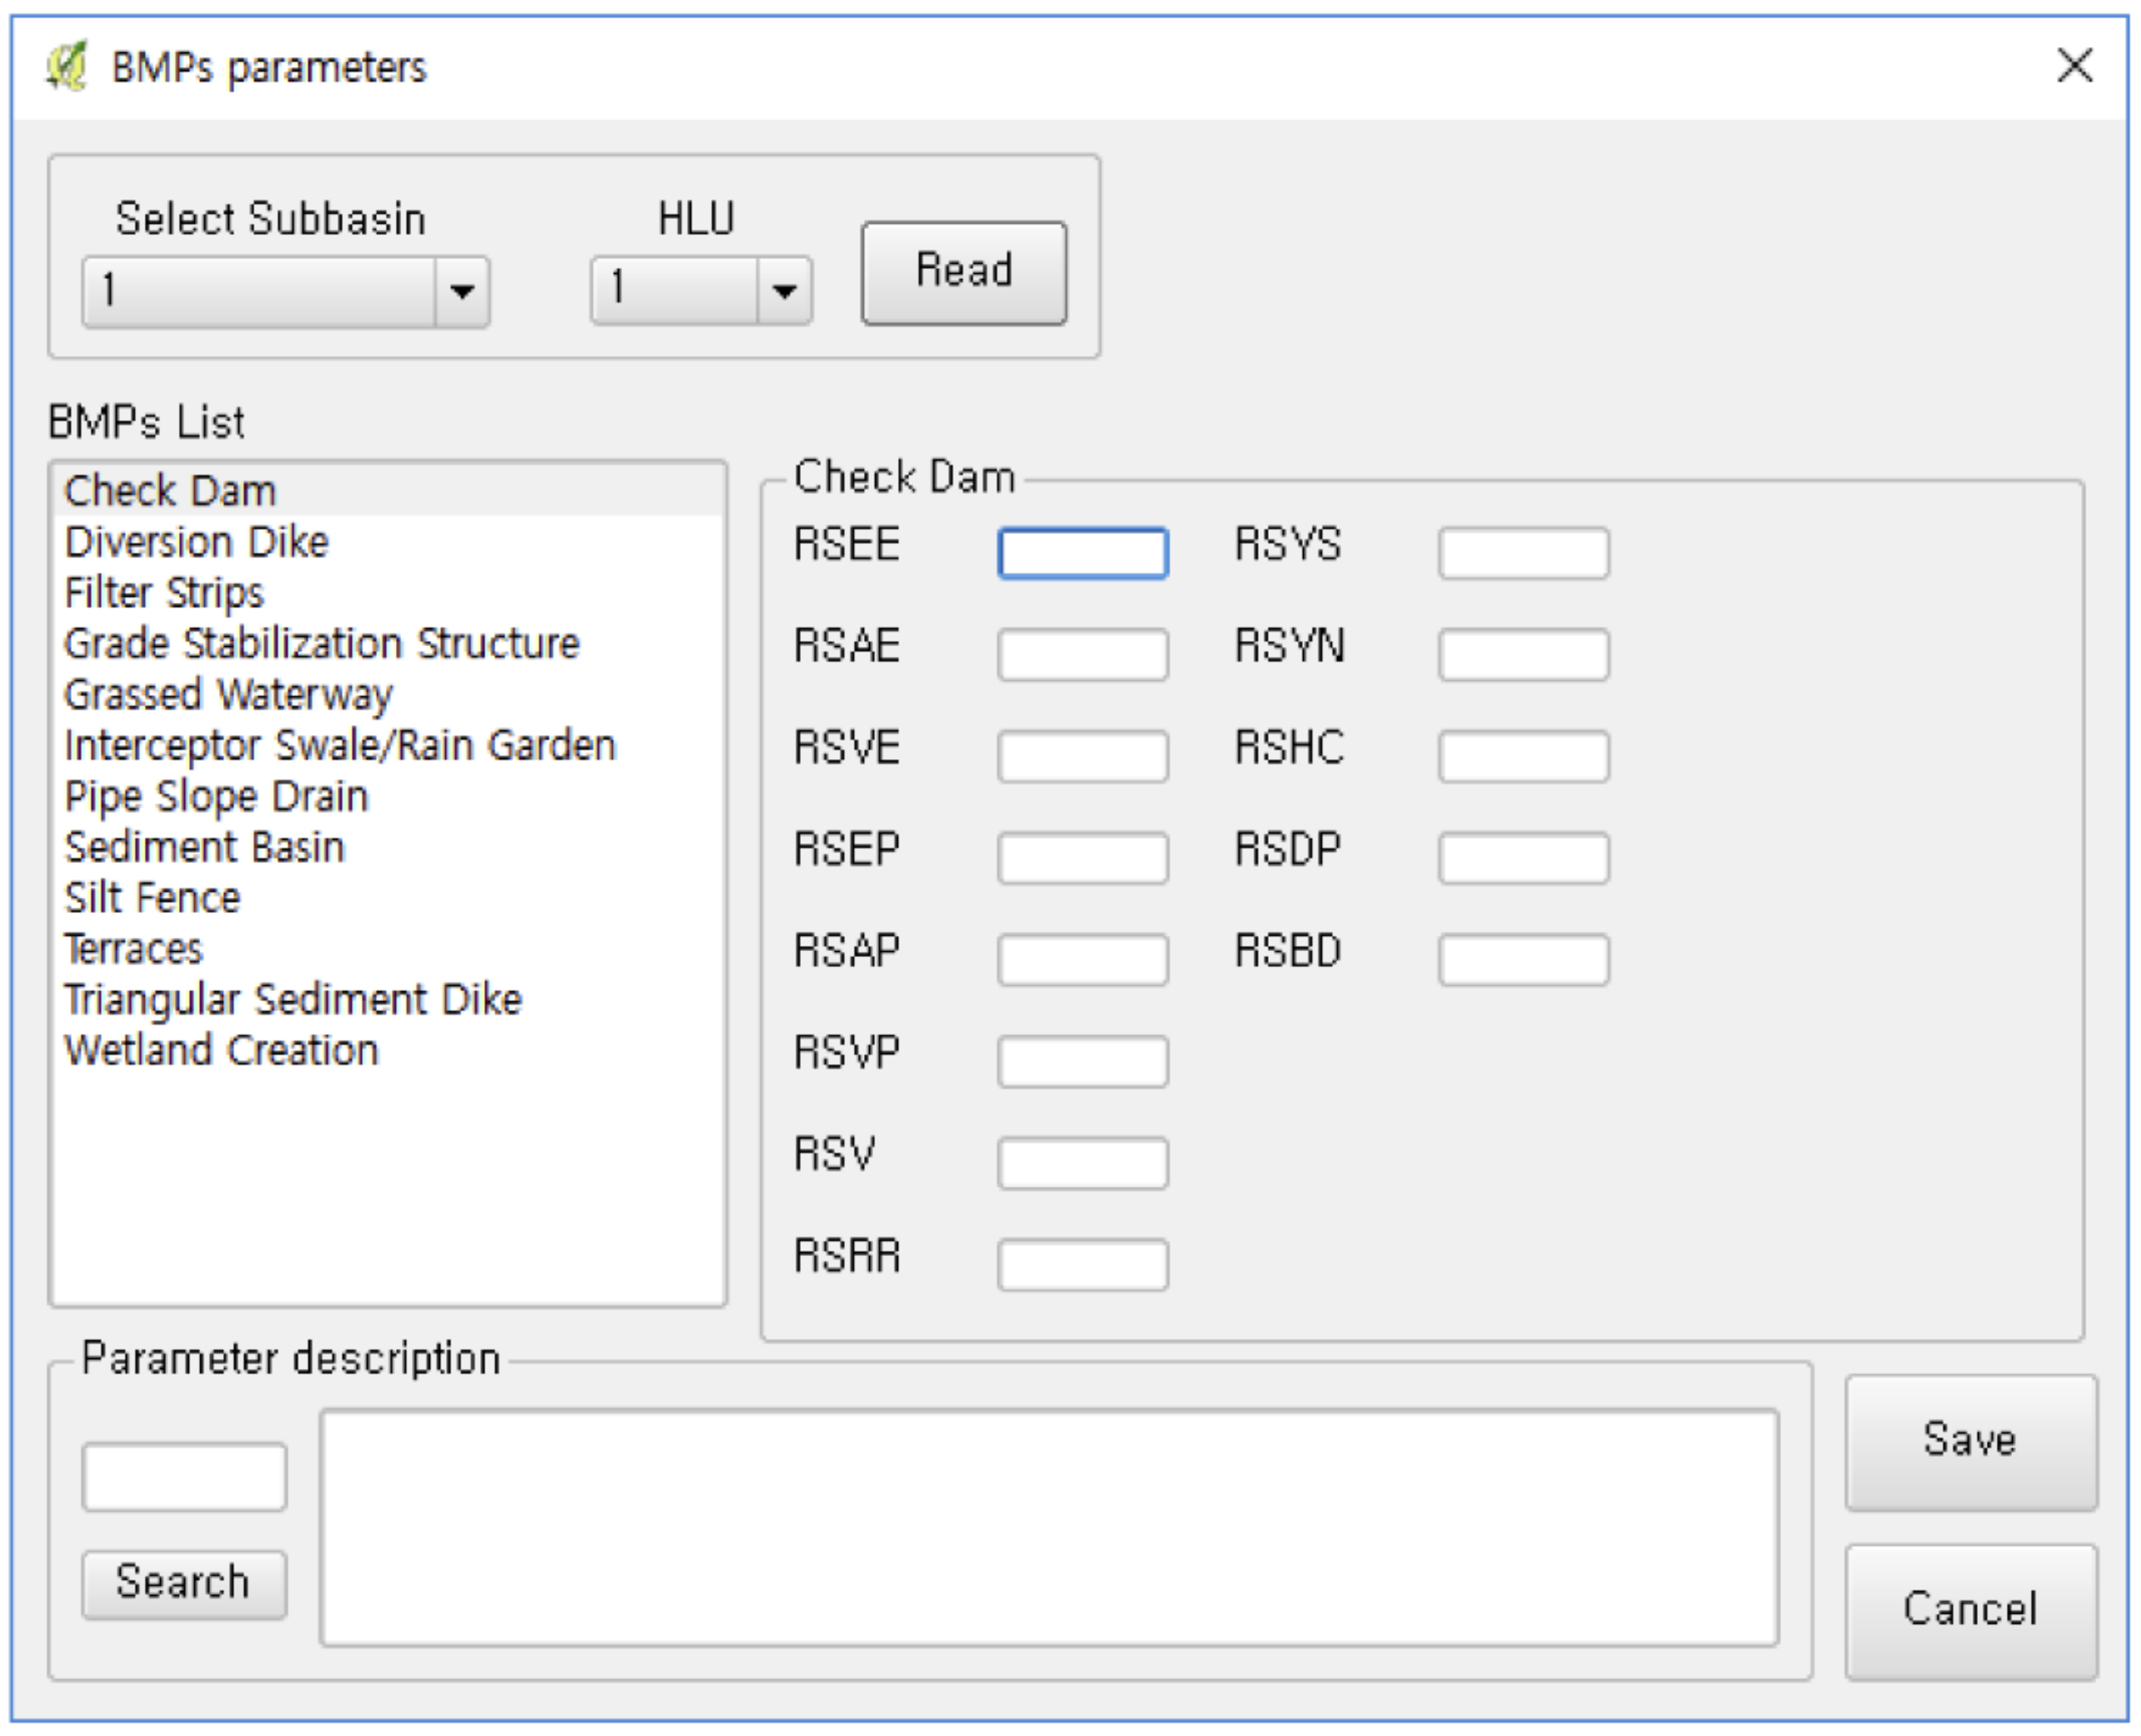Focus the RSYS input field

tap(1523, 553)
